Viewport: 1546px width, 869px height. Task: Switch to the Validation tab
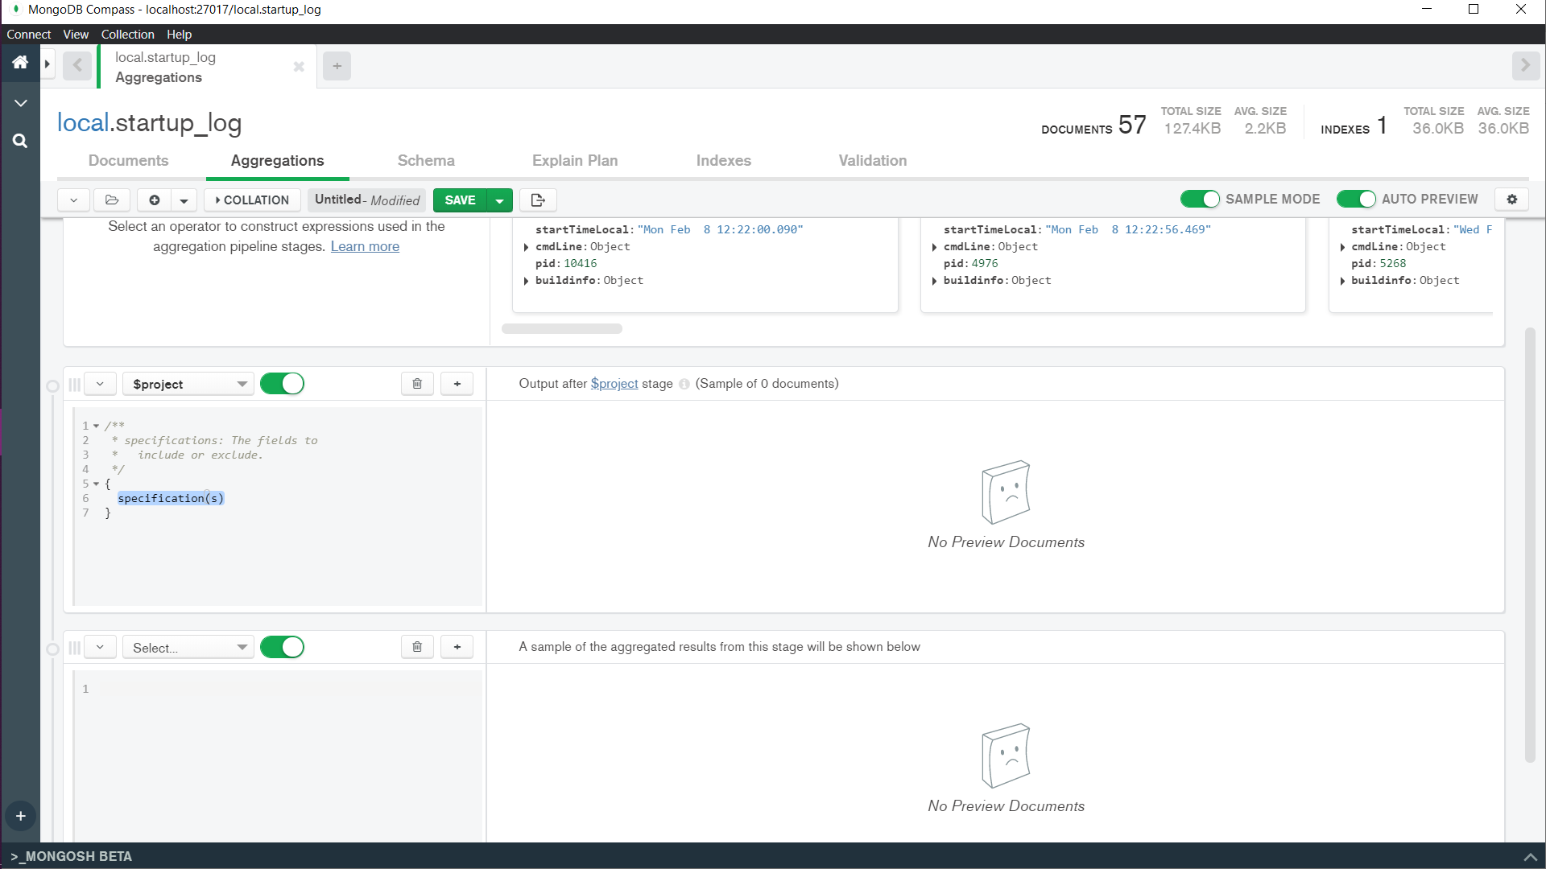872,160
